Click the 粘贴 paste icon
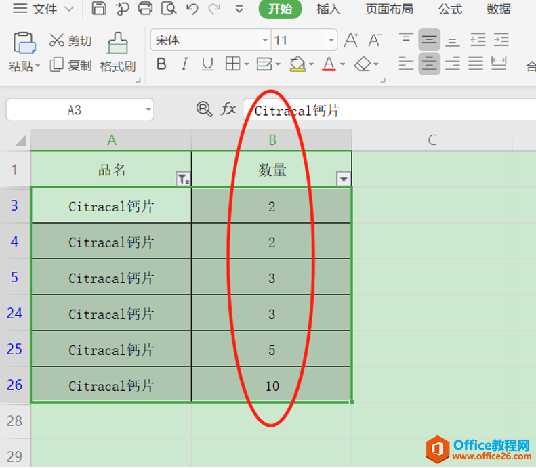The image size is (536, 468). point(24,43)
